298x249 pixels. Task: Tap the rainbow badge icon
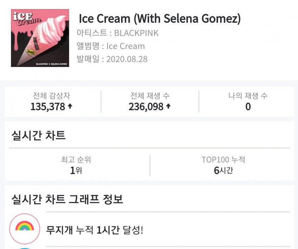[x=25, y=229]
